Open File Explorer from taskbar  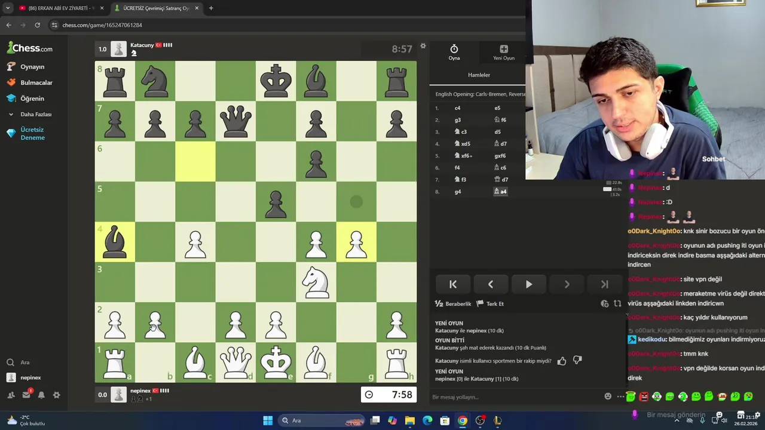(x=410, y=420)
